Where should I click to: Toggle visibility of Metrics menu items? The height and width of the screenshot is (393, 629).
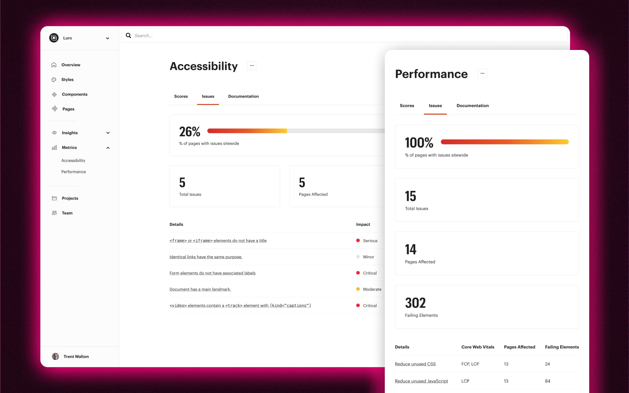107,147
